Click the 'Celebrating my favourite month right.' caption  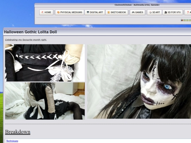(26, 40)
